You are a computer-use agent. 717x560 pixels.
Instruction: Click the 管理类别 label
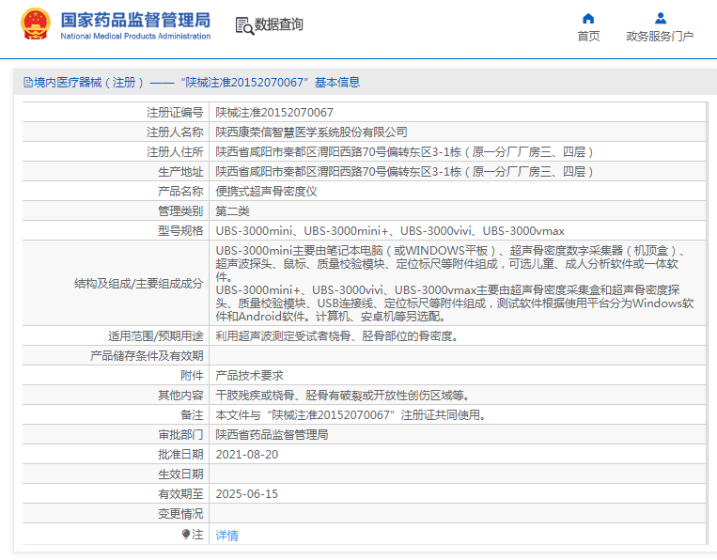[180, 210]
